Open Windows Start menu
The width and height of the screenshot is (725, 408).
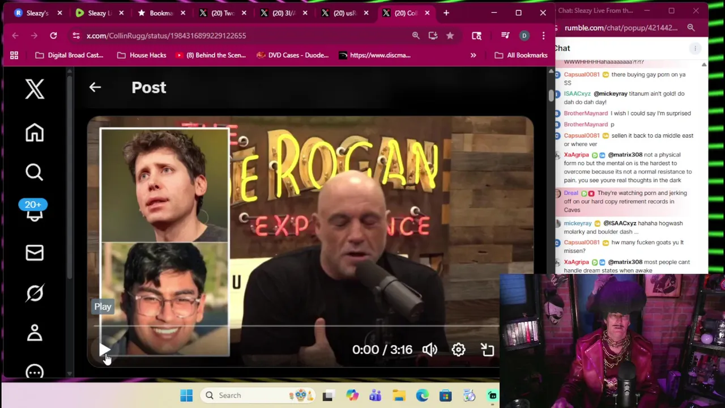(186, 395)
